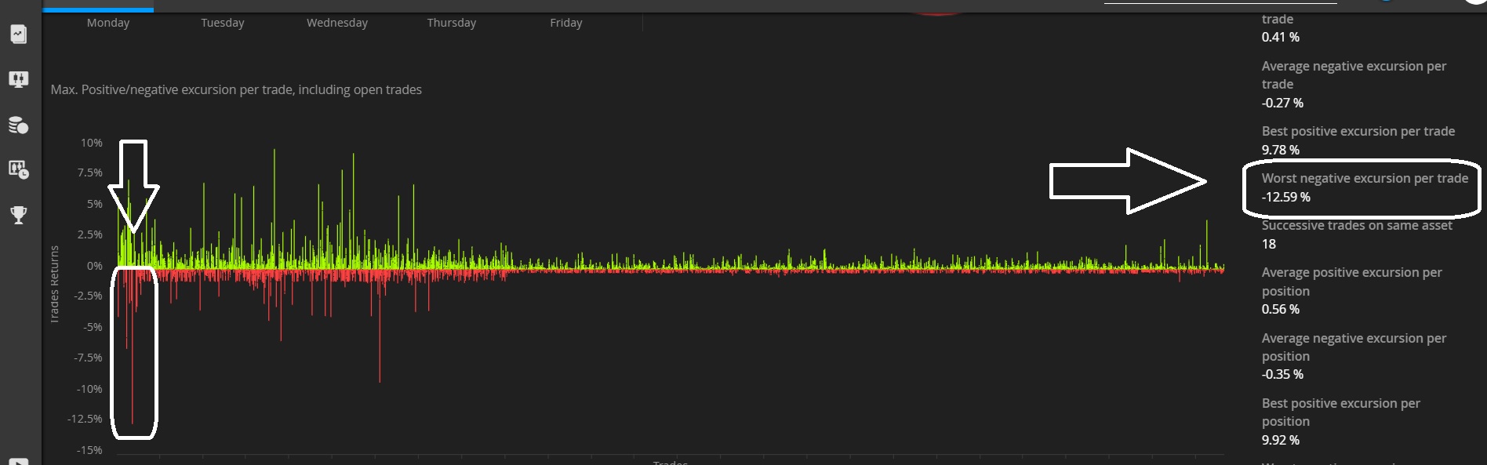This screenshot has height=465, width=1487.
Task: Select the Monday label
Action: tap(108, 23)
